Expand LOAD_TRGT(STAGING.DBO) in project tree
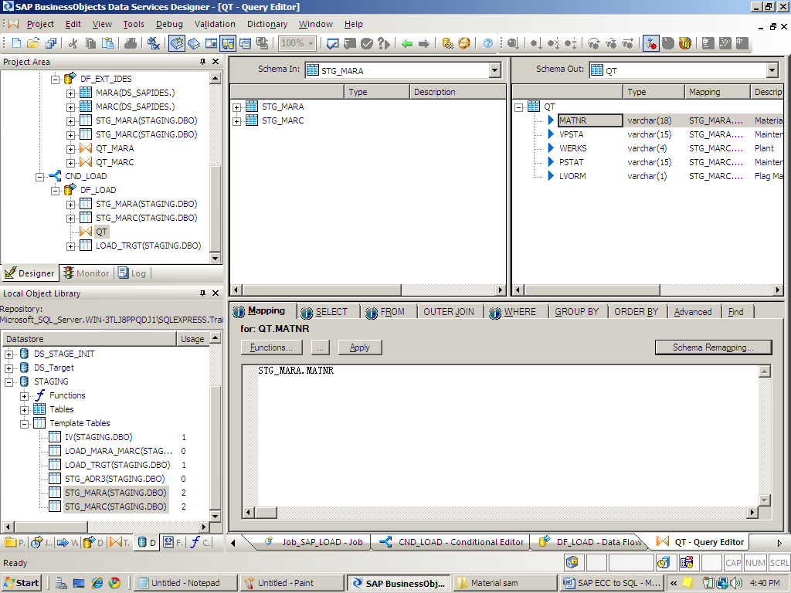This screenshot has width=791, height=593. point(70,246)
